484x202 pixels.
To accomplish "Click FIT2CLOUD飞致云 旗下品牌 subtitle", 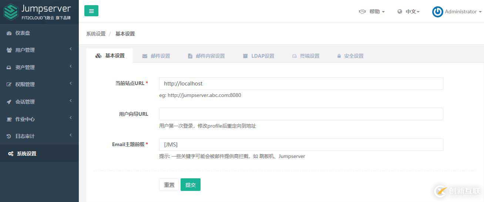I will coord(46,18).
